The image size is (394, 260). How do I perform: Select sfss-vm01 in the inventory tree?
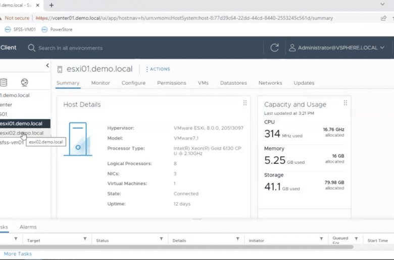point(12,143)
